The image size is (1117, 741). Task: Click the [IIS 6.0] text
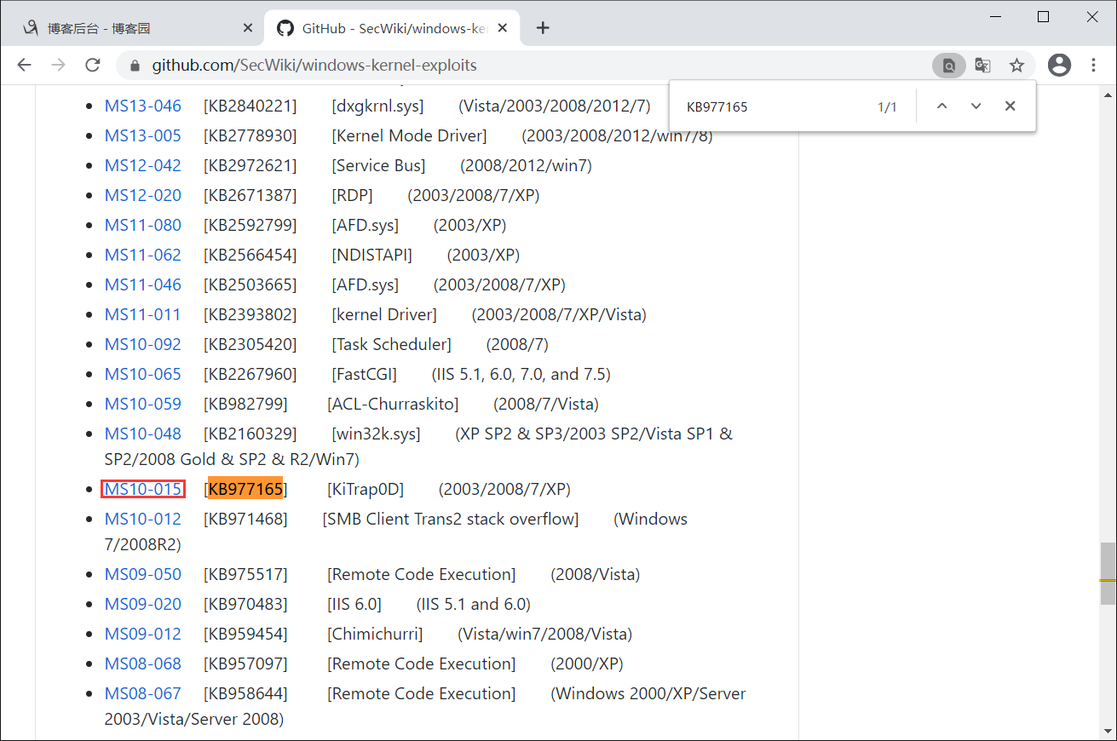point(354,604)
